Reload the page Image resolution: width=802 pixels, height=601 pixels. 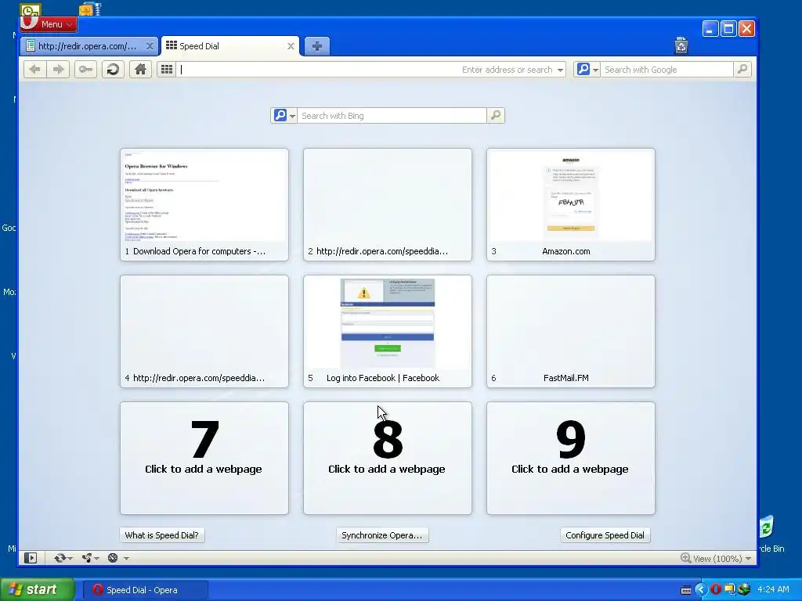click(x=113, y=69)
